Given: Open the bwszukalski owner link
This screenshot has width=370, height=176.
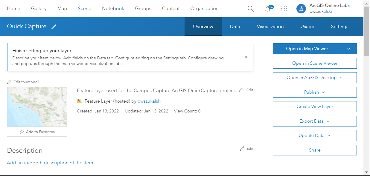Looking at the screenshot, I should (x=149, y=101).
